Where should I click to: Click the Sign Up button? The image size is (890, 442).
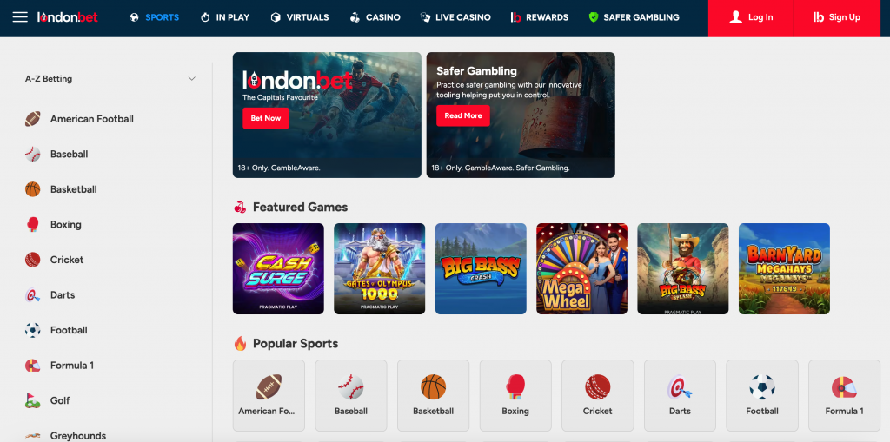tap(837, 17)
